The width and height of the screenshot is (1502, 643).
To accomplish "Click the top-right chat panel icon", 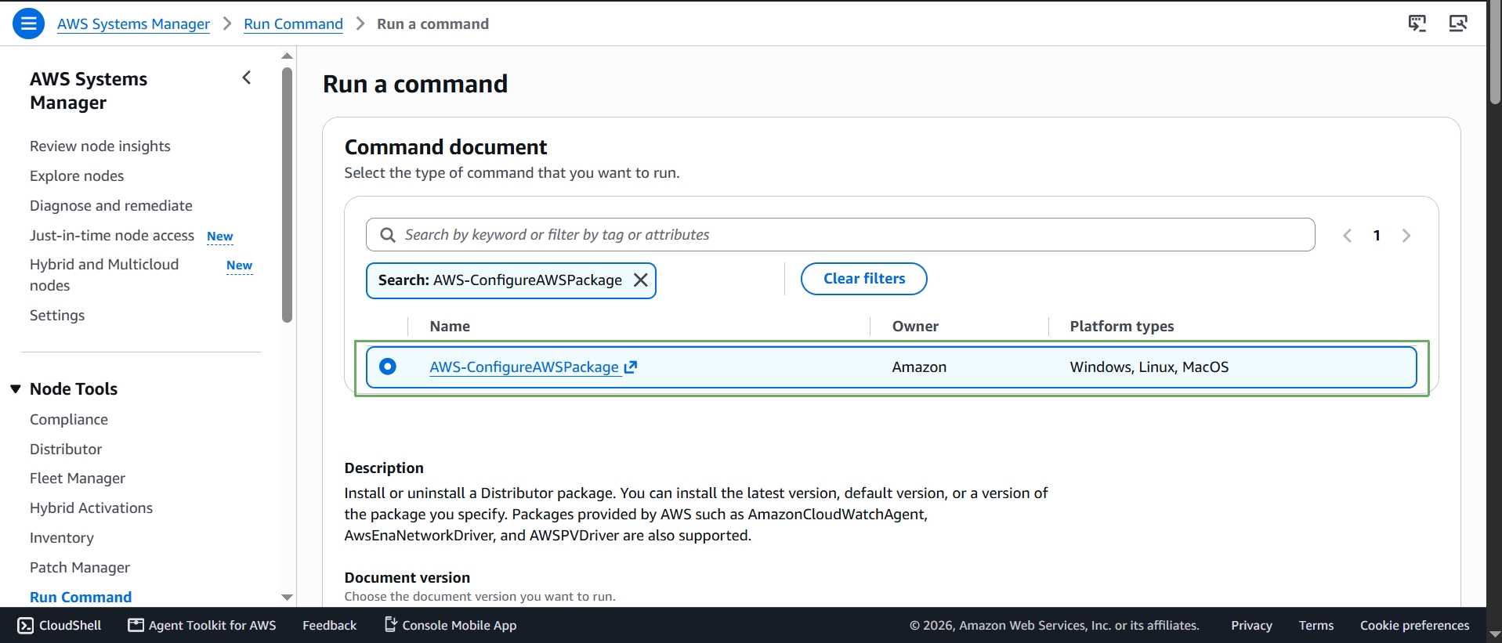I will coord(1417,23).
